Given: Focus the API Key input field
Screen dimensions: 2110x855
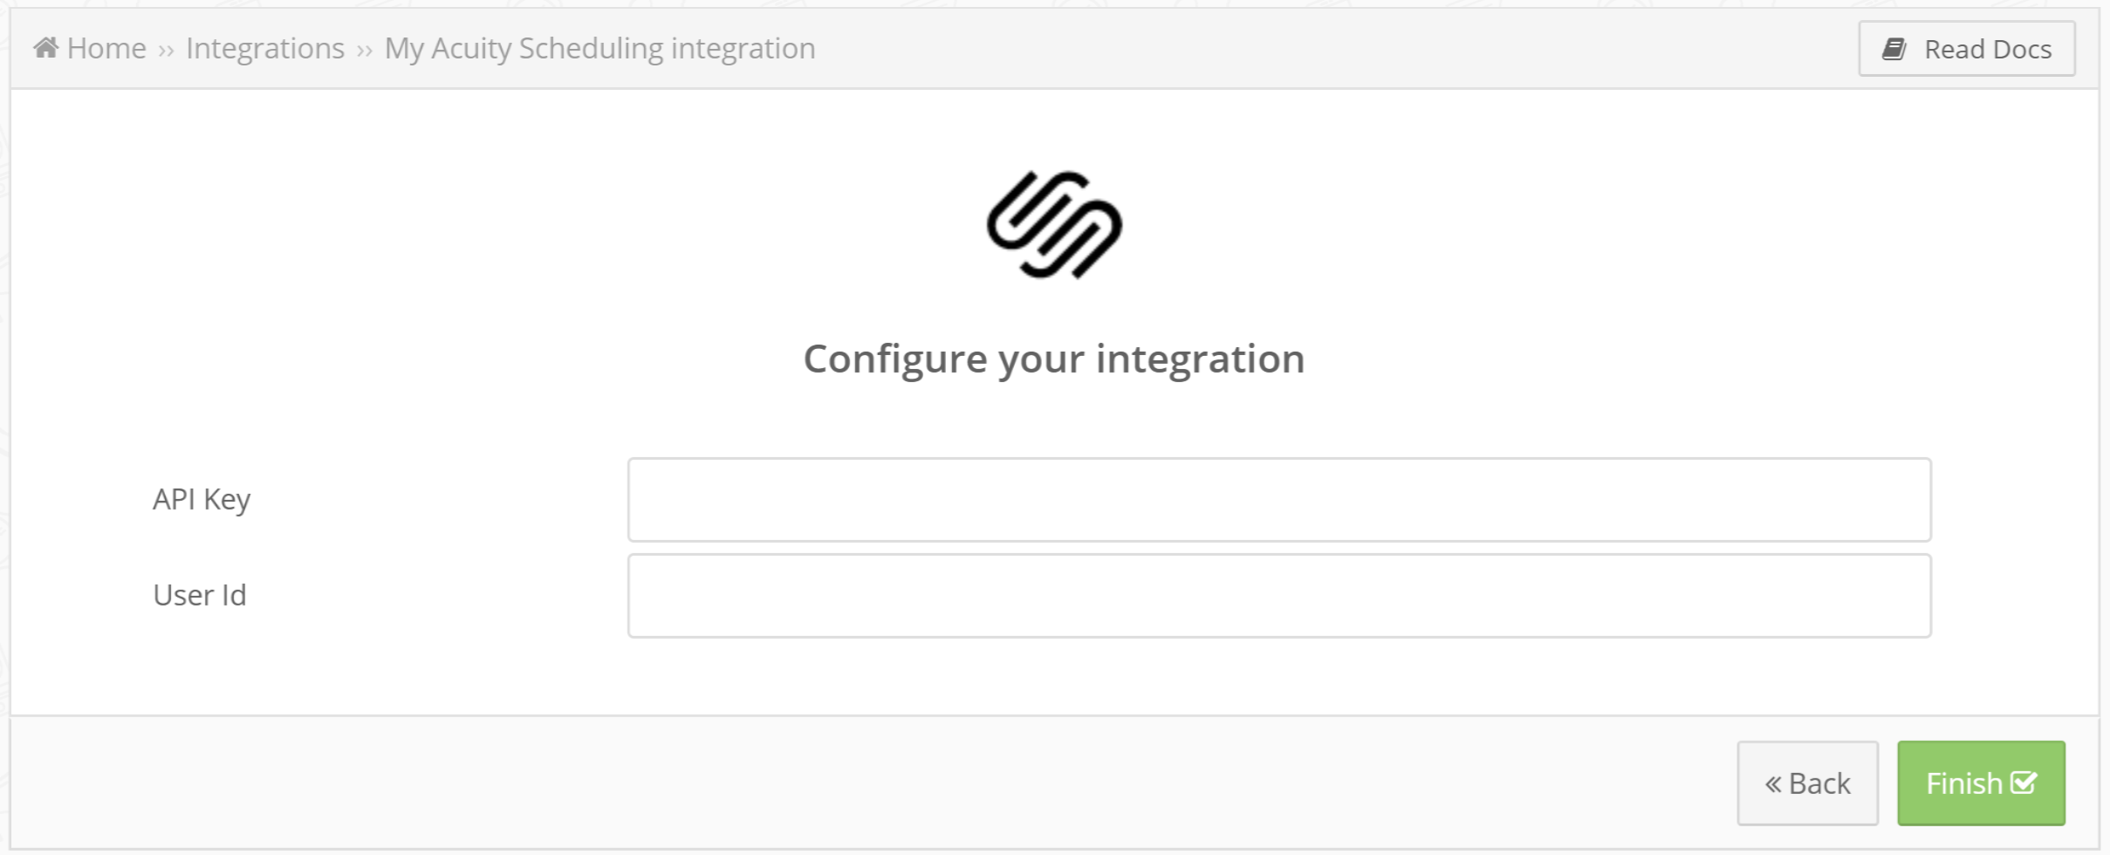Looking at the screenshot, I should pyautogui.click(x=1279, y=500).
